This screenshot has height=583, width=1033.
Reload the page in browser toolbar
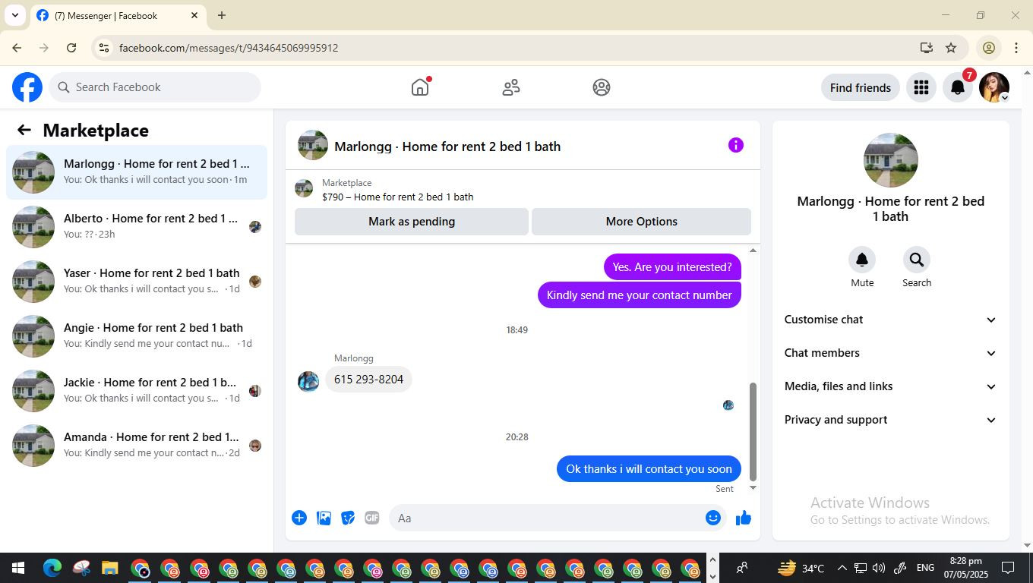pos(71,48)
